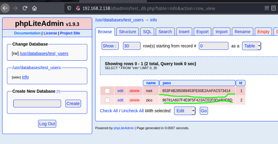This screenshot has height=144, width=278.
Task: Click the Check All link
Action: (109, 111)
